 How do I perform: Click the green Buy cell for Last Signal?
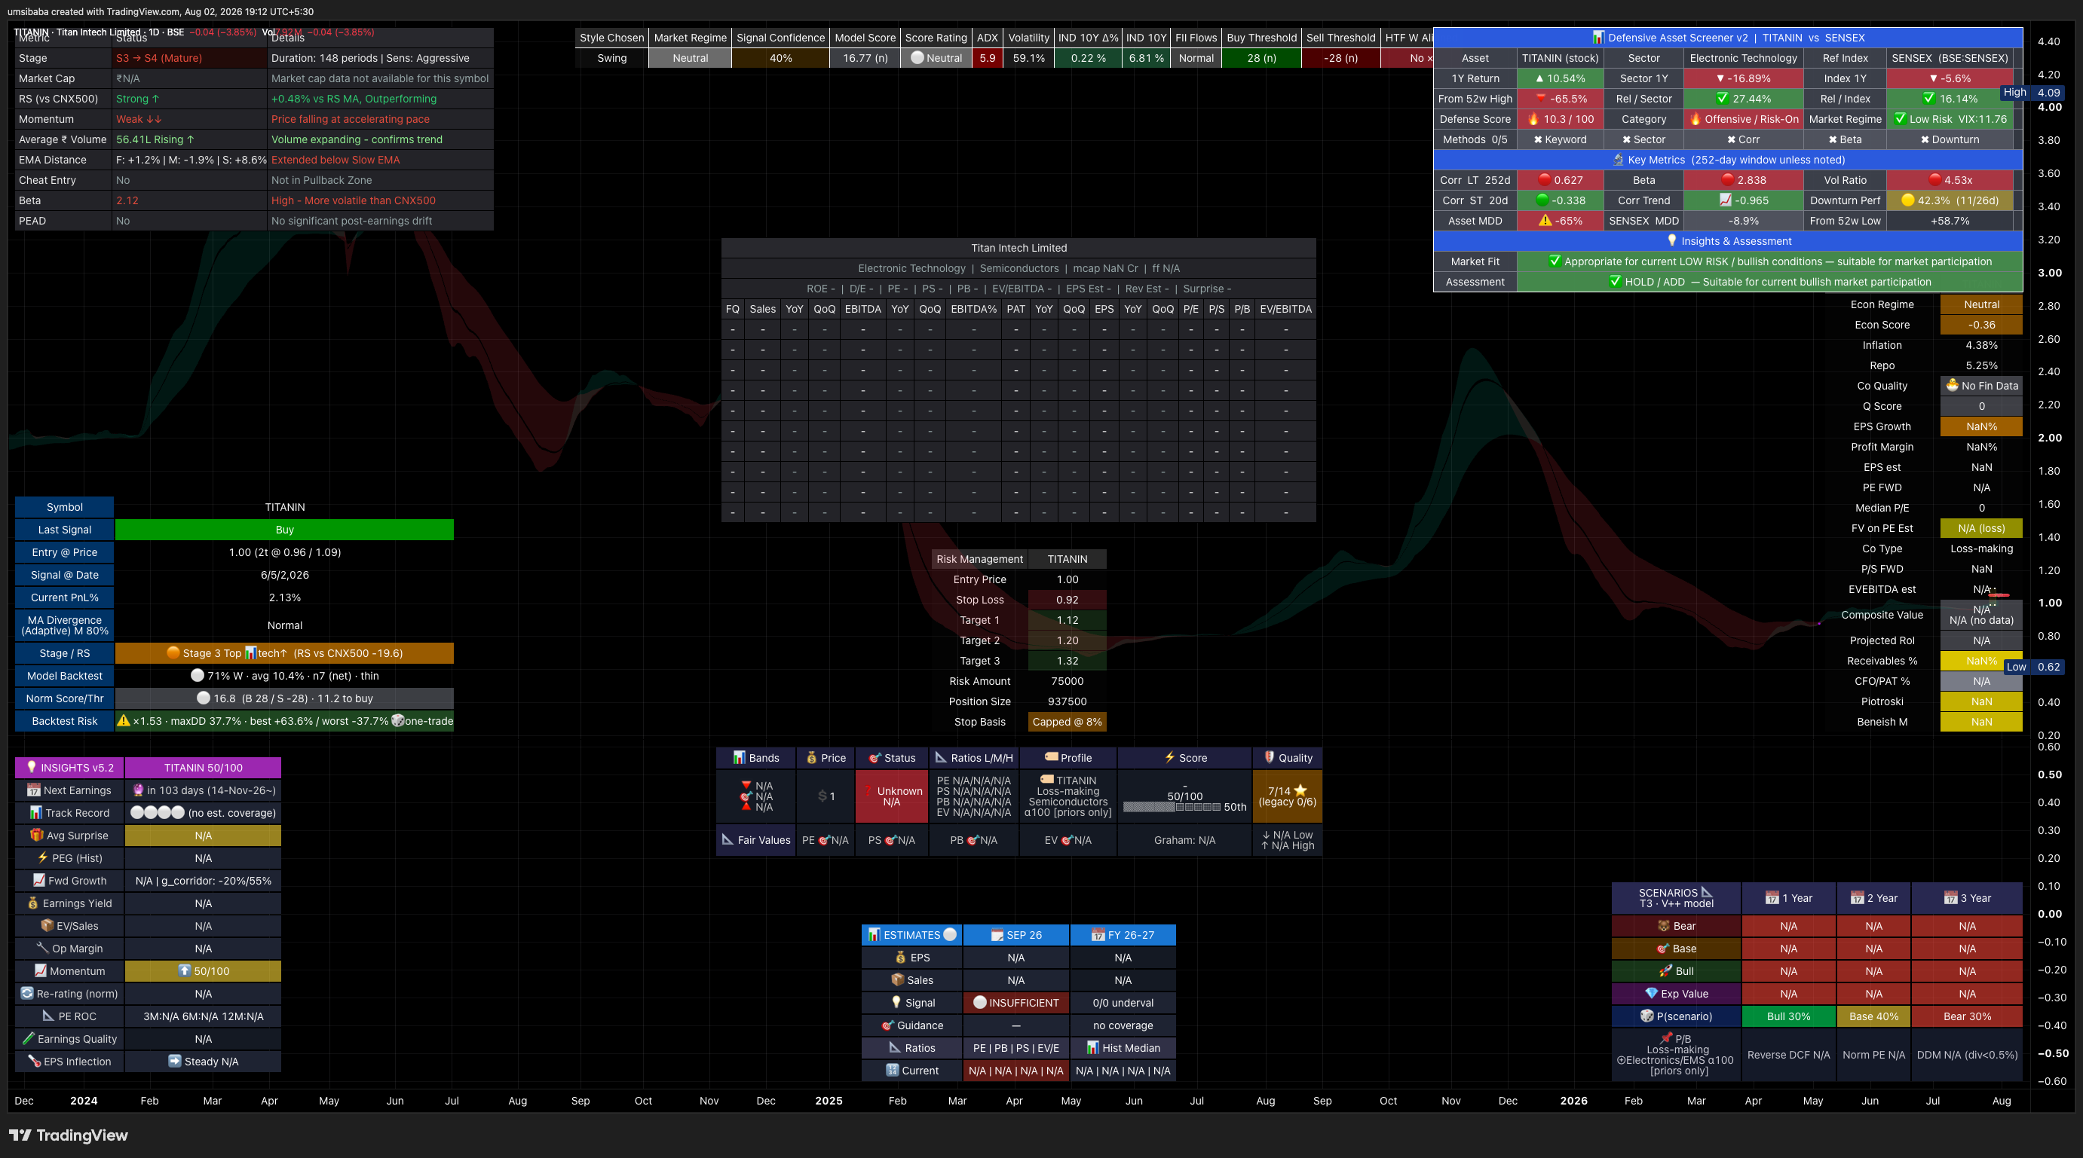pos(285,530)
